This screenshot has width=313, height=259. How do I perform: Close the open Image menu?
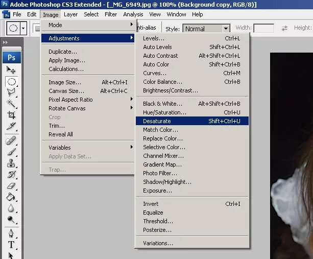point(51,15)
